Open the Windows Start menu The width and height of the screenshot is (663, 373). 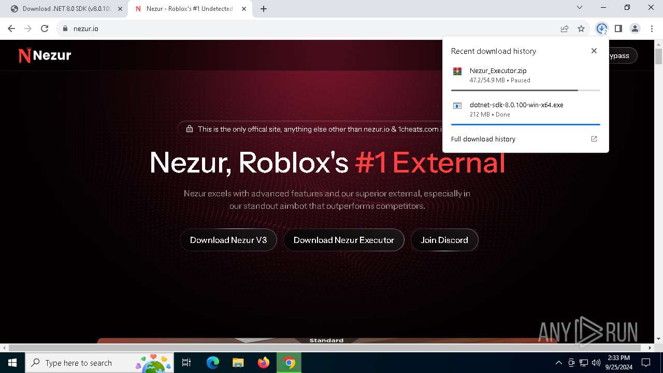click(x=12, y=363)
